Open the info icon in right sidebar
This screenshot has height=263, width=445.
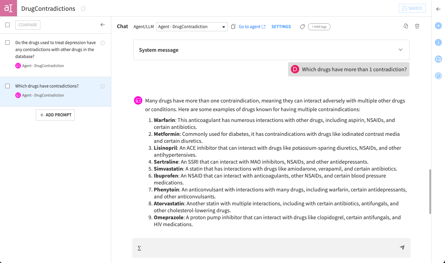pyautogui.click(x=438, y=42)
